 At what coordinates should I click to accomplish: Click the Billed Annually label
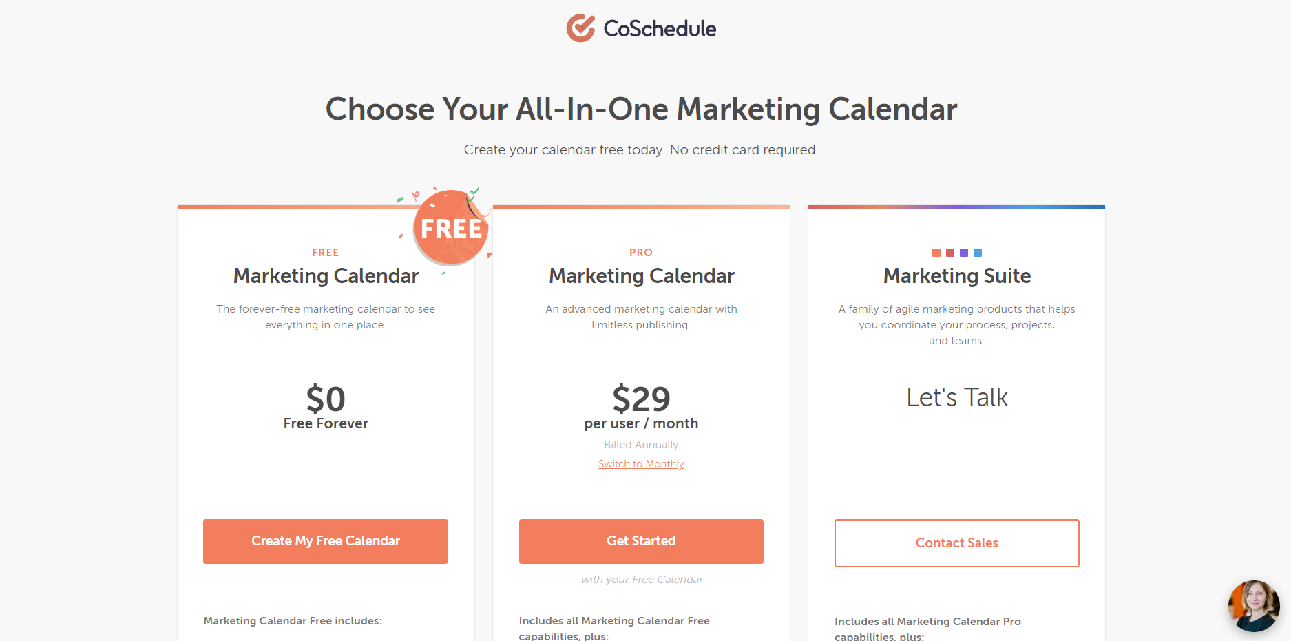tap(641, 444)
